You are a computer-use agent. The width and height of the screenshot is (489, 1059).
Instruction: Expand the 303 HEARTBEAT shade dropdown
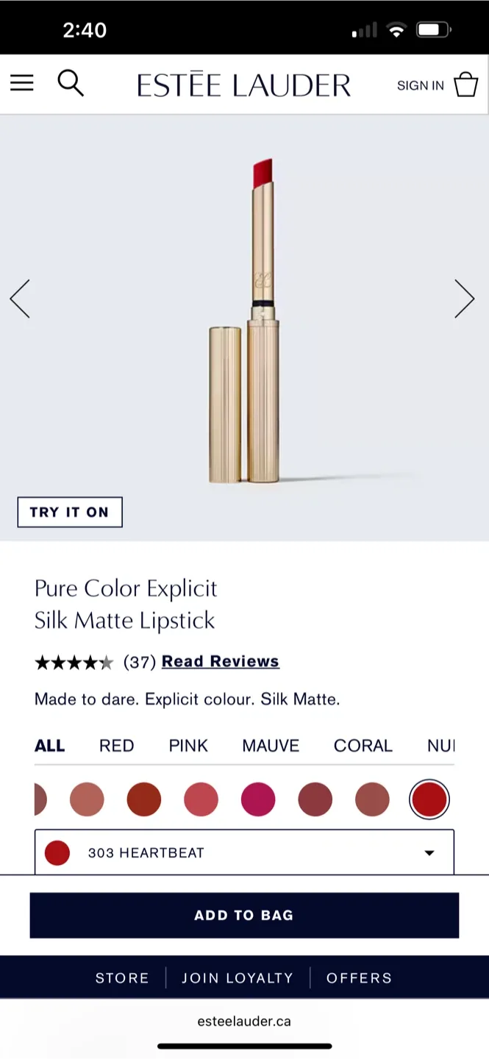(244, 852)
